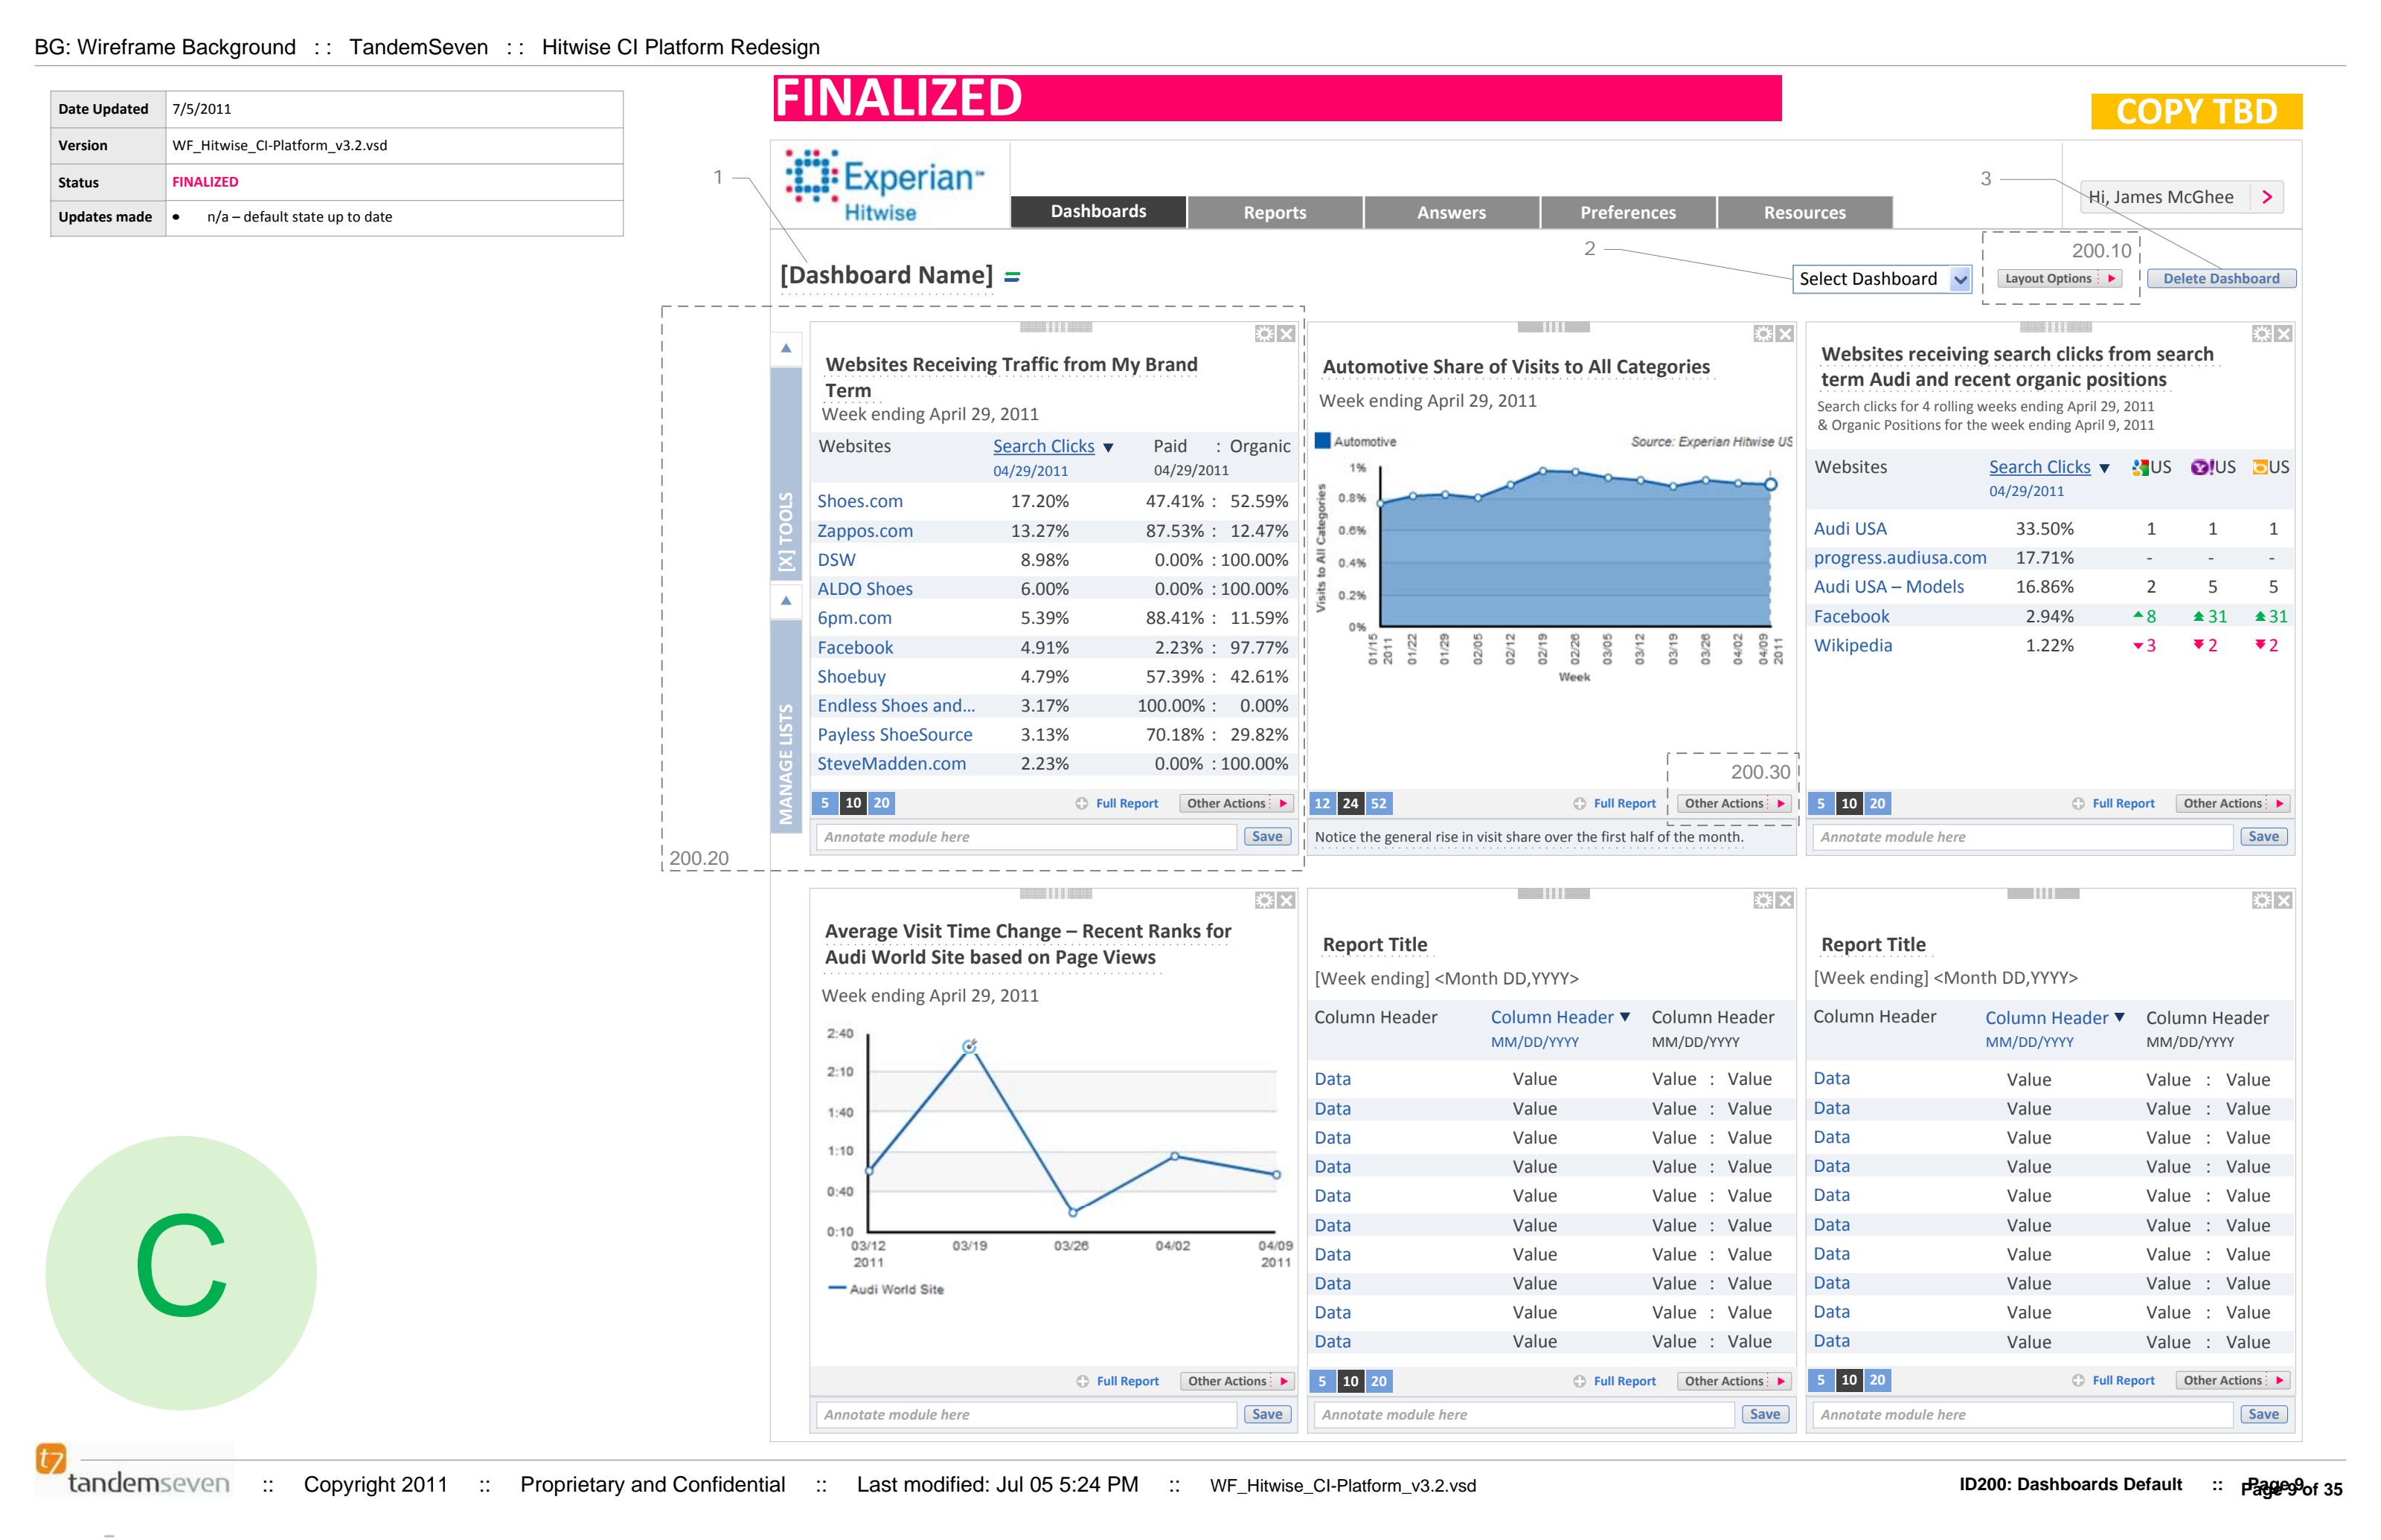The image size is (2381, 1540).
Task: Select the peak 03/19 data point on line chart
Action: pyautogui.click(x=970, y=1047)
